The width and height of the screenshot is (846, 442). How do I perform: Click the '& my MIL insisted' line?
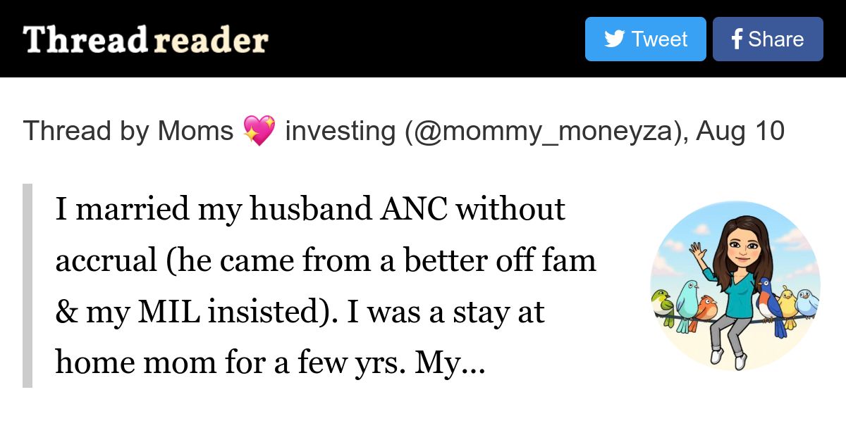tap(300, 312)
